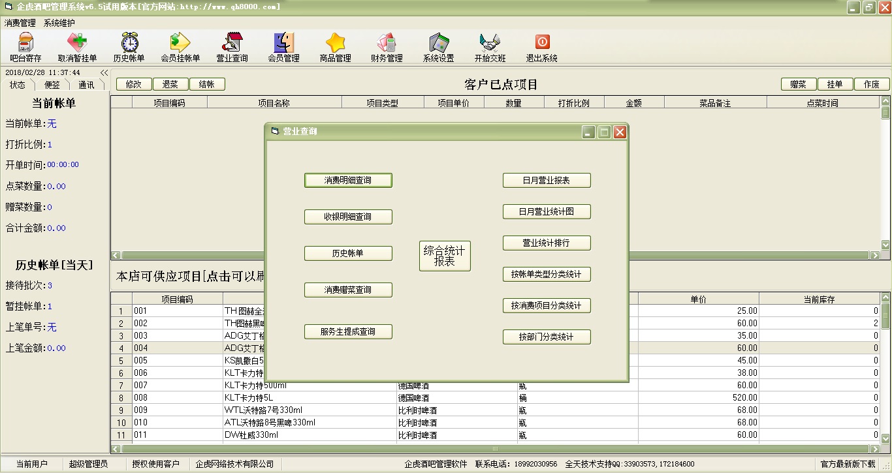
Task: Switch to the 便签 tab
Action: [x=52, y=85]
